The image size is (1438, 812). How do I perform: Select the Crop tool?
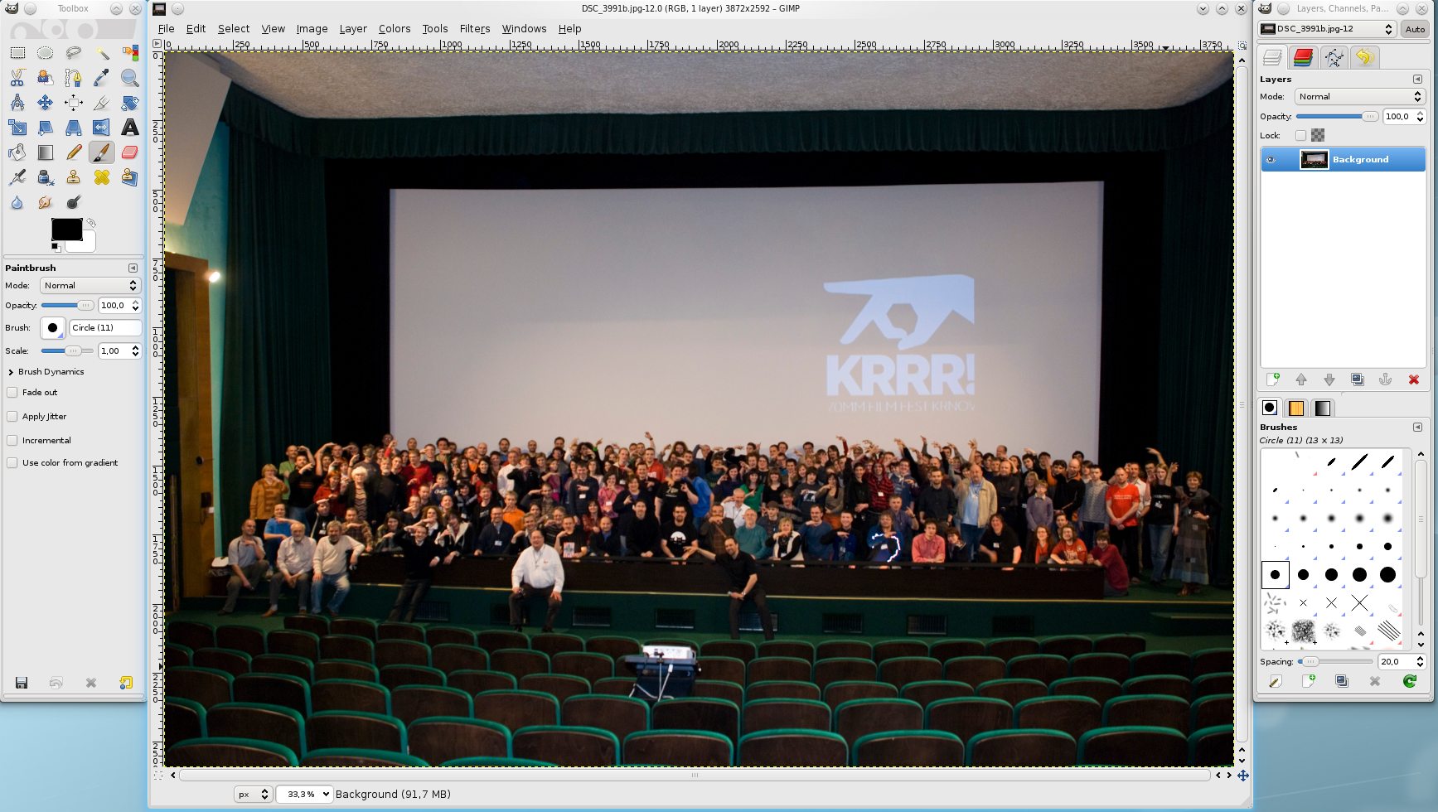point(102,103)
